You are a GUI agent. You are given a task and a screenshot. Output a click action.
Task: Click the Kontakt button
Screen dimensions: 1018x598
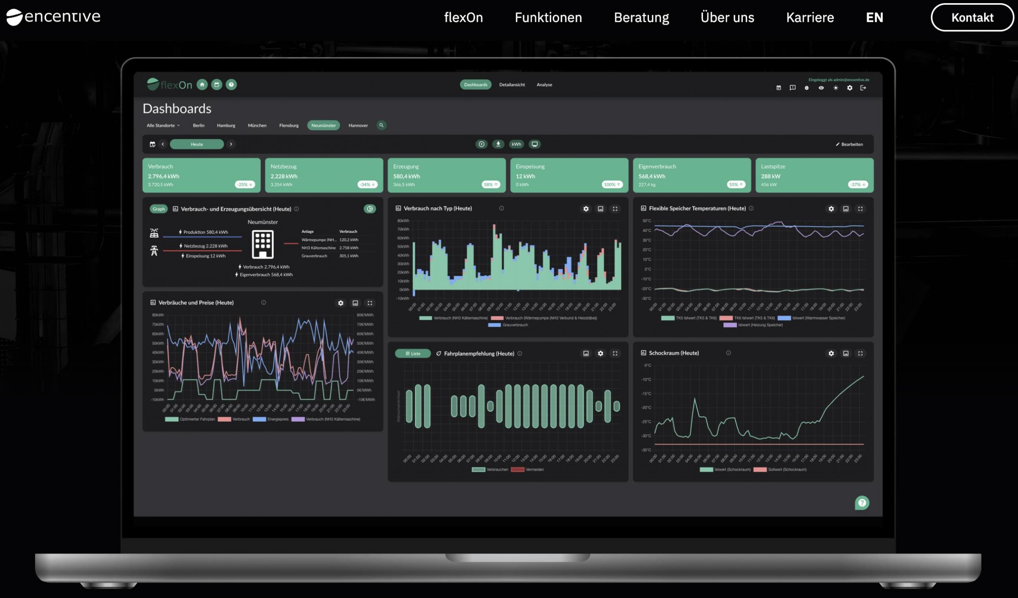coord(972,17)
